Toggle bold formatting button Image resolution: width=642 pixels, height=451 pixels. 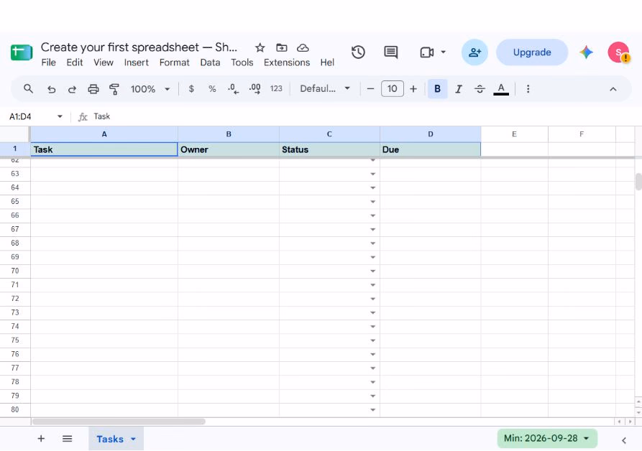coord(437,89)
